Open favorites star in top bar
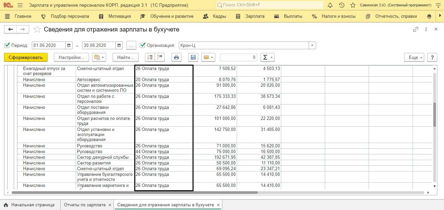Image resolution: width=444 pixels, height=210 pixels. [x=353, y=5]
